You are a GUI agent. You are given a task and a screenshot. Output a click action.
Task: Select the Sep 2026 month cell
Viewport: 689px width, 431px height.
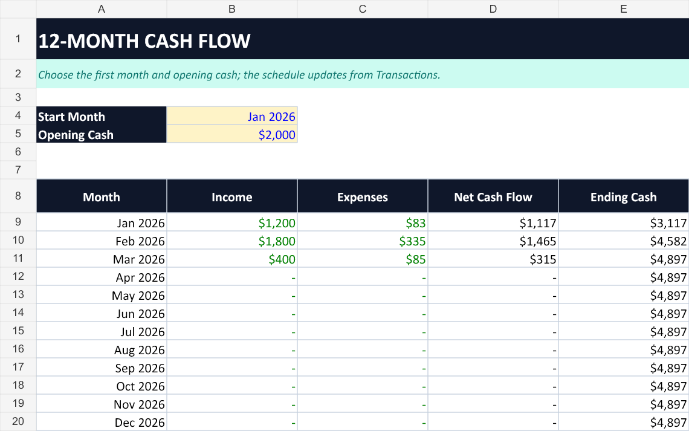pos(102,368)
